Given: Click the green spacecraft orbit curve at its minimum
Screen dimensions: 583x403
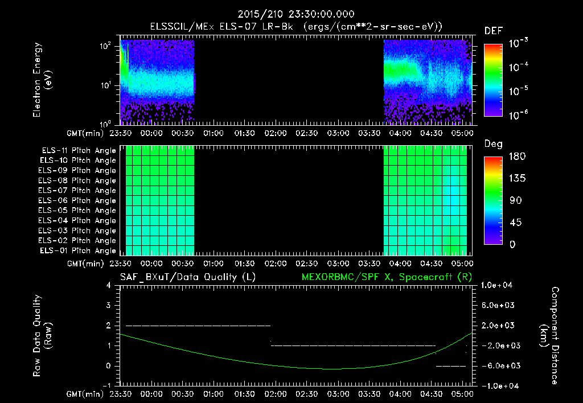Looking at the screenshot, I should [334, 369].
